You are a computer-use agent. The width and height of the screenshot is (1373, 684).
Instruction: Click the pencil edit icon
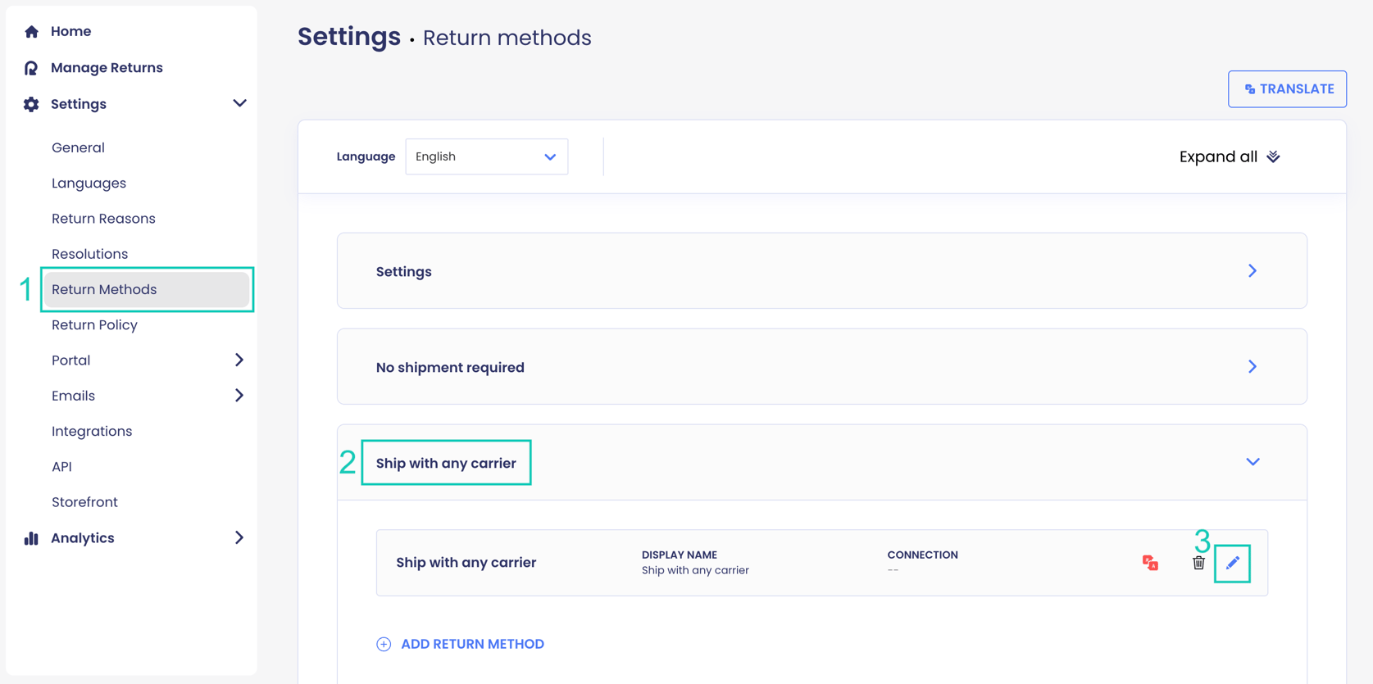[1232, 563]
